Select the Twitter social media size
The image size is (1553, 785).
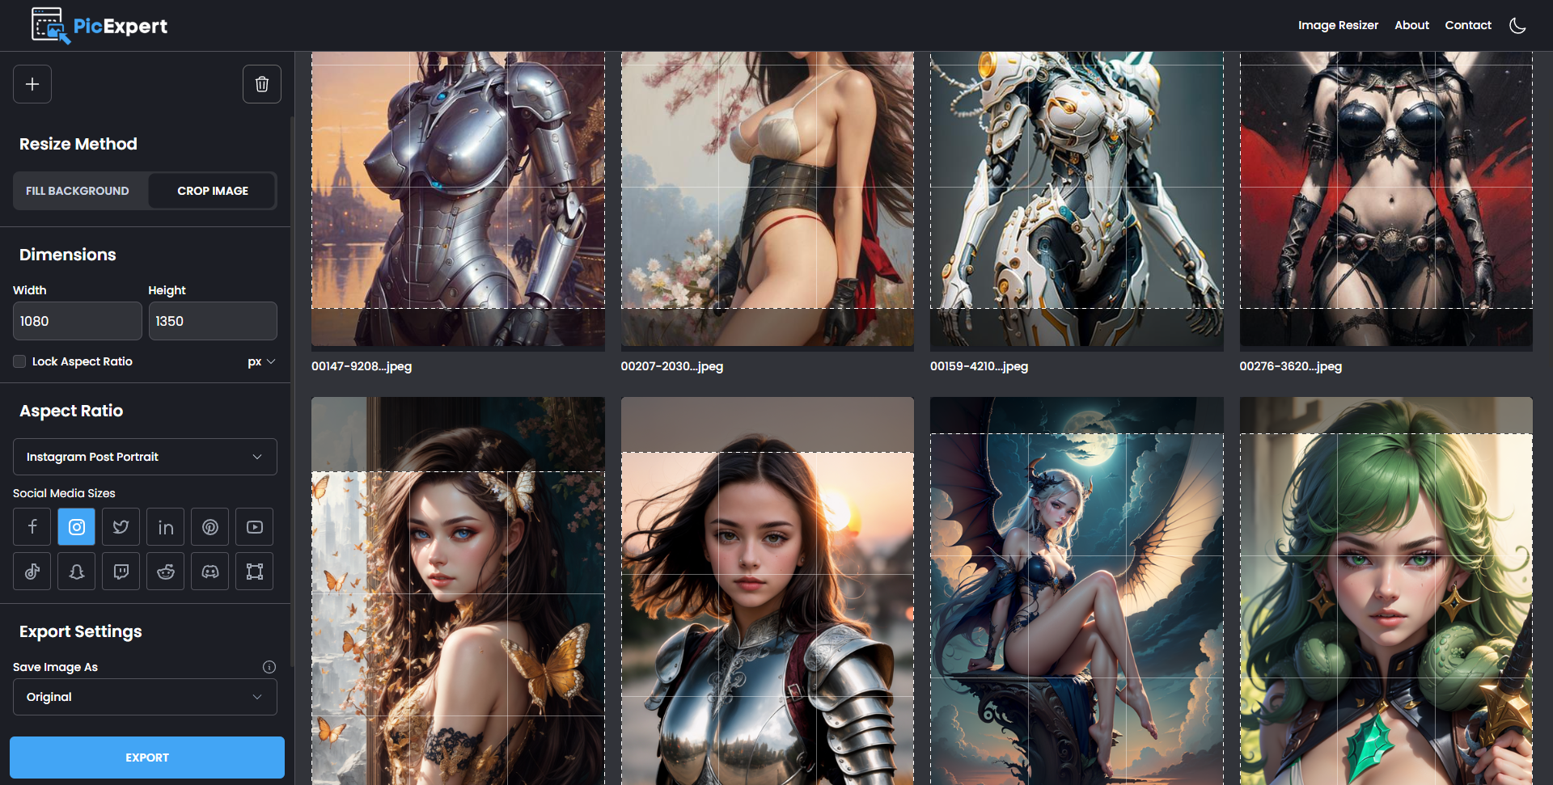[x=121, y=527]
